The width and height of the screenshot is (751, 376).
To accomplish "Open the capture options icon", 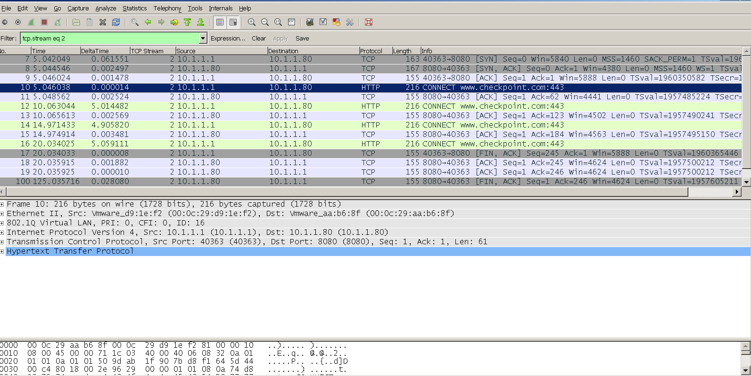I will (18, 22).
